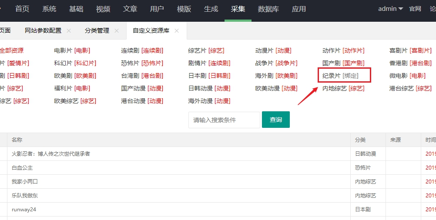436x220 pixels.
Task: Click the 名称 column header
Action: click(x=17, y=140)
